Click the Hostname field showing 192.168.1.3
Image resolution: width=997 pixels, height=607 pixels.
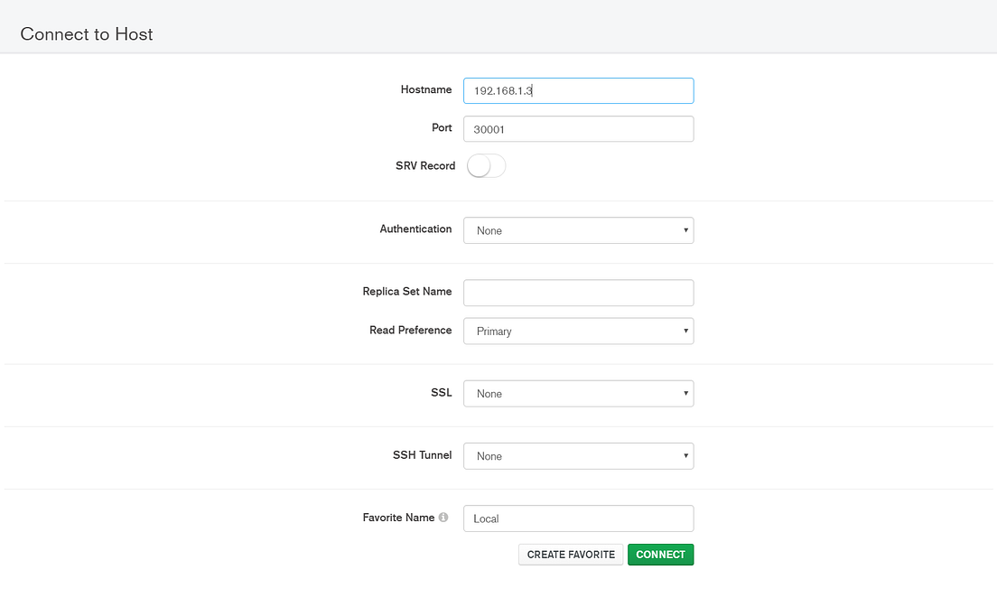(578, 90)
